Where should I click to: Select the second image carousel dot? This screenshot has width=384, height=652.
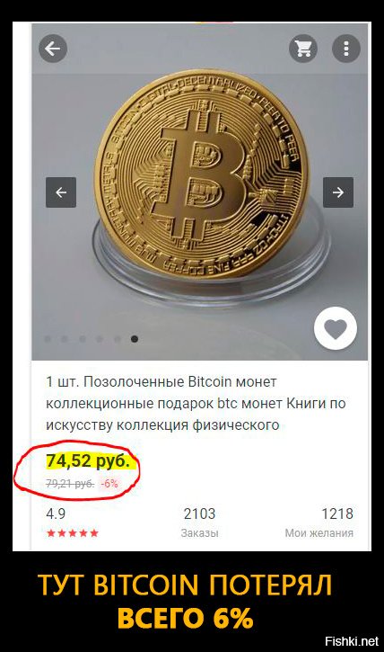click(x=65, y=339)
